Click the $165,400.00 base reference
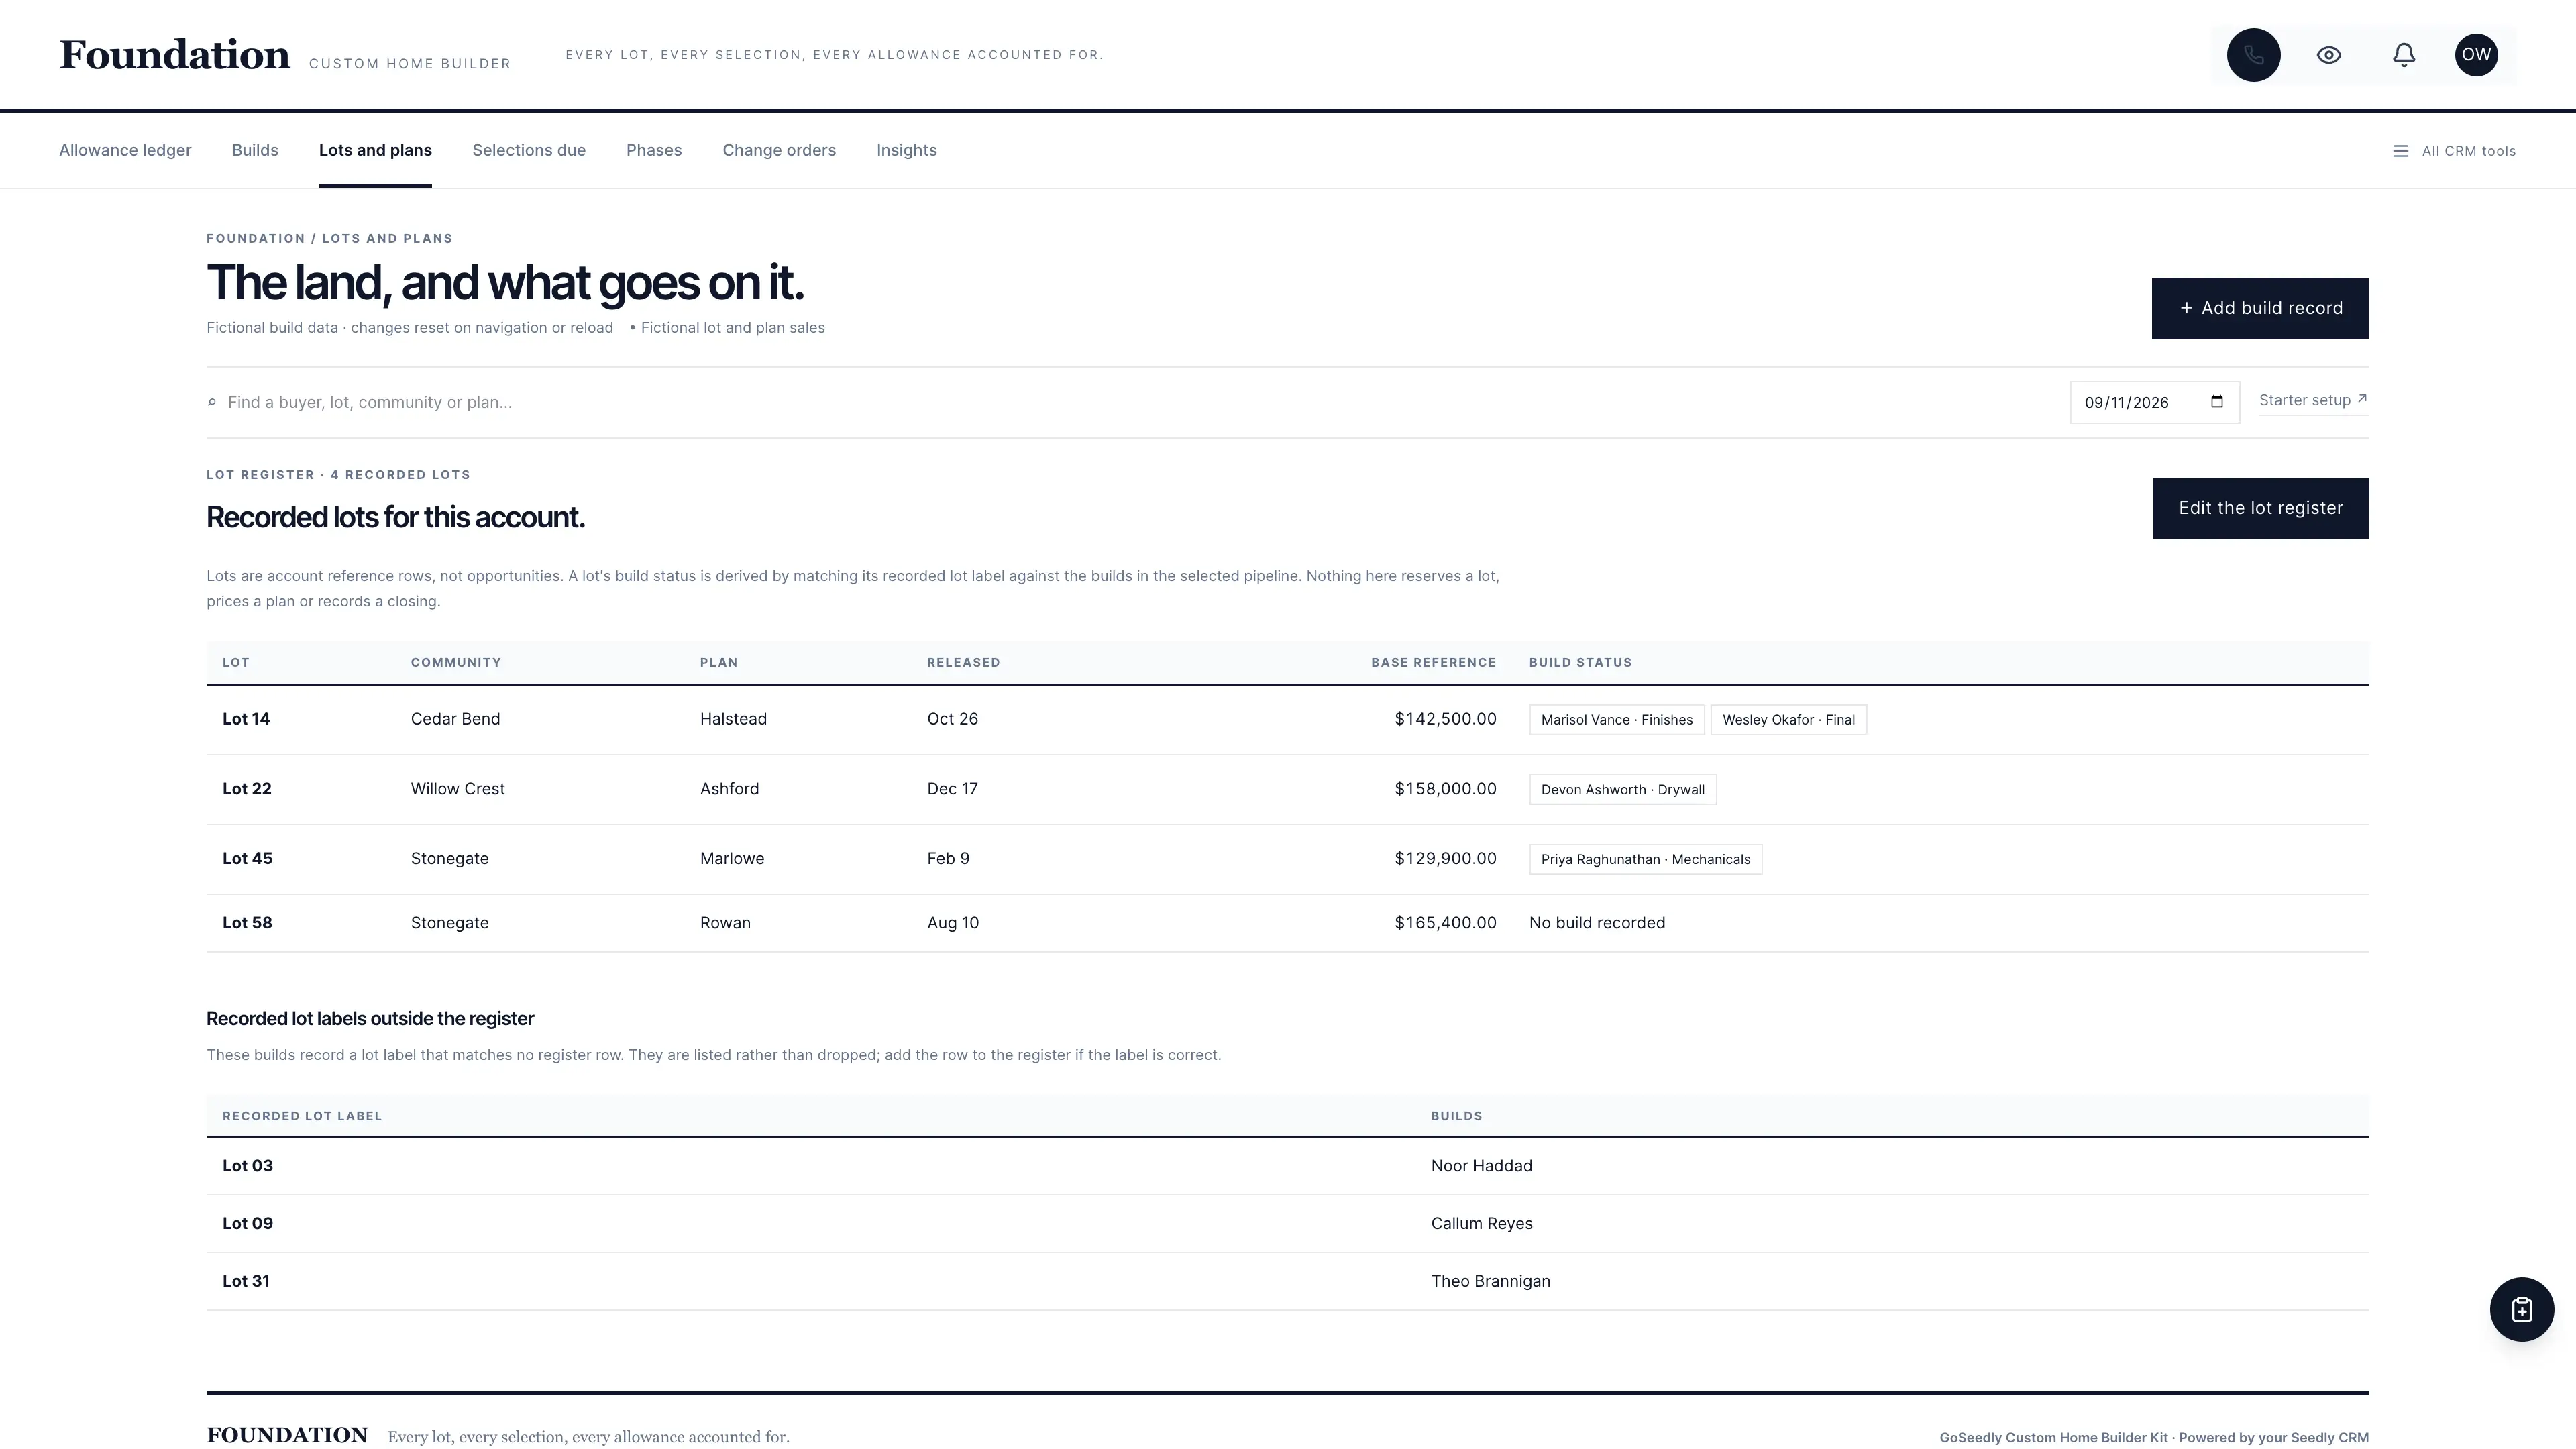The height and width of the screenshot is (1449, 2576). click(x=1445, y=923)
